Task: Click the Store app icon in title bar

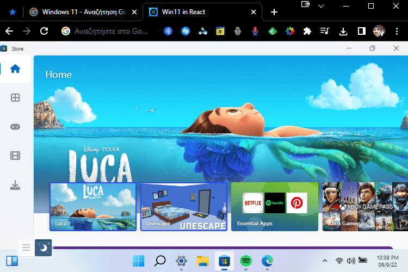Action: click(x=4, y=48)
